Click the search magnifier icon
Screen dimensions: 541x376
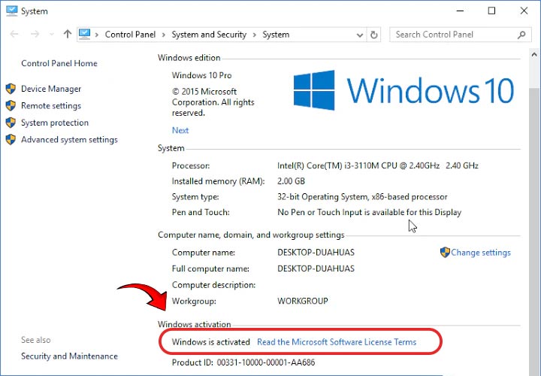point(521,35)
